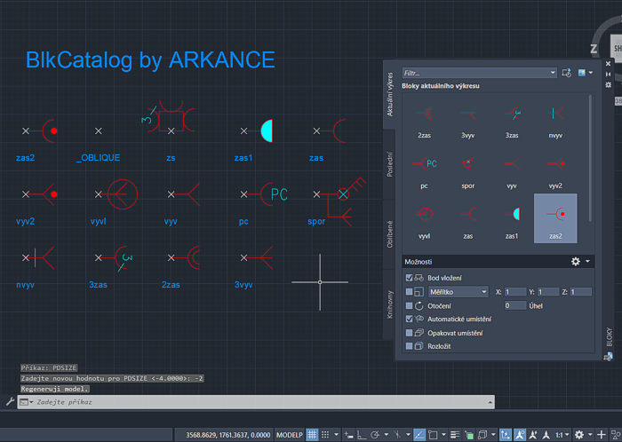Toggle snap mode in the status bar
This screenshot has height=442, width=622.
coord(325,435)
